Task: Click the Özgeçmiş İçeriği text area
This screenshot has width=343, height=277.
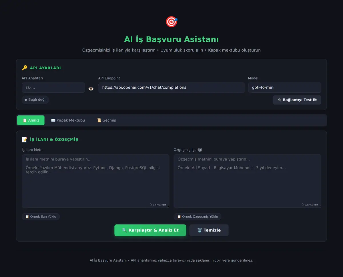Action: tap(248, 181)
